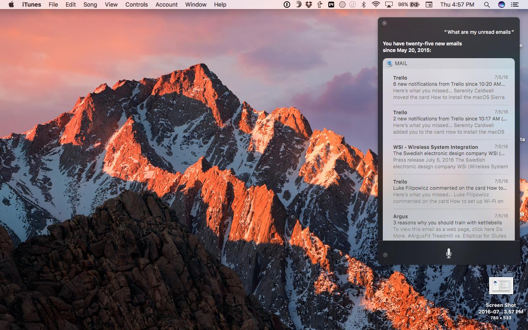Screen dimensions: 528x330
Task: Open the Account menu
Action: (167, 5)
